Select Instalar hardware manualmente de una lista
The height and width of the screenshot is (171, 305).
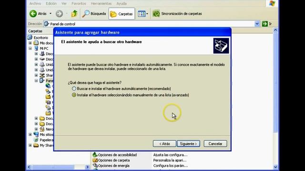coord(74,95)
